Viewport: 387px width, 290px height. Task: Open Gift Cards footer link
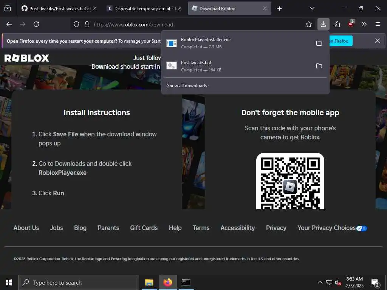(144, 228)
